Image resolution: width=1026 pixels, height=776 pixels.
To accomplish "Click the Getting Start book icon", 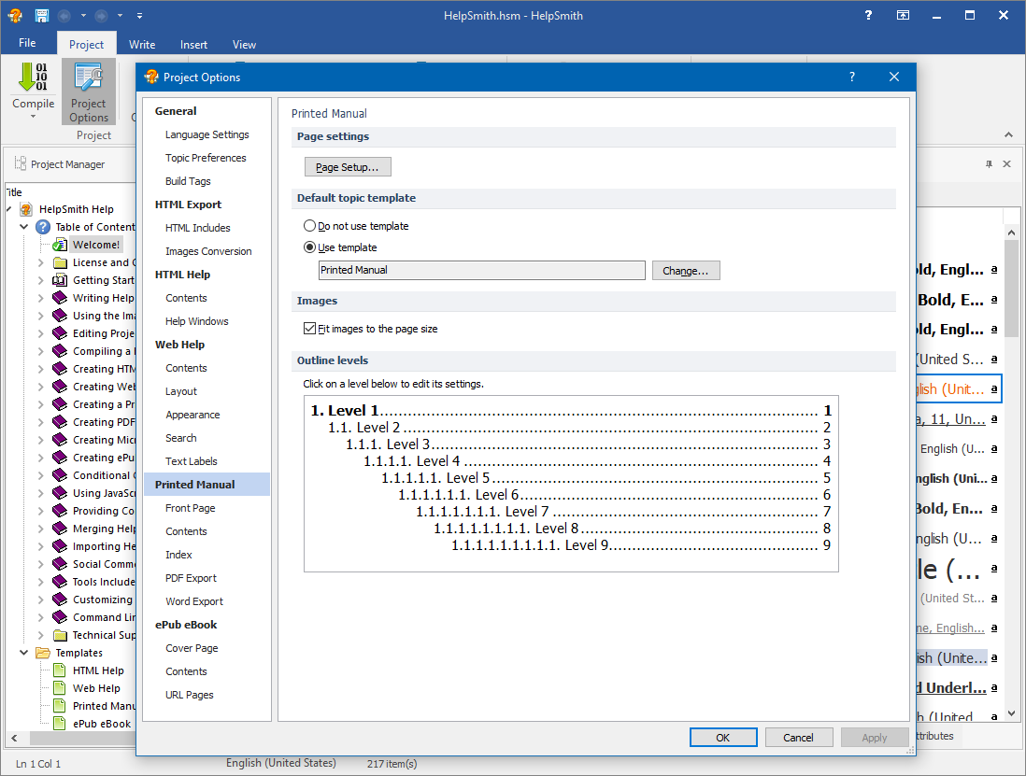I will [60, 280].
